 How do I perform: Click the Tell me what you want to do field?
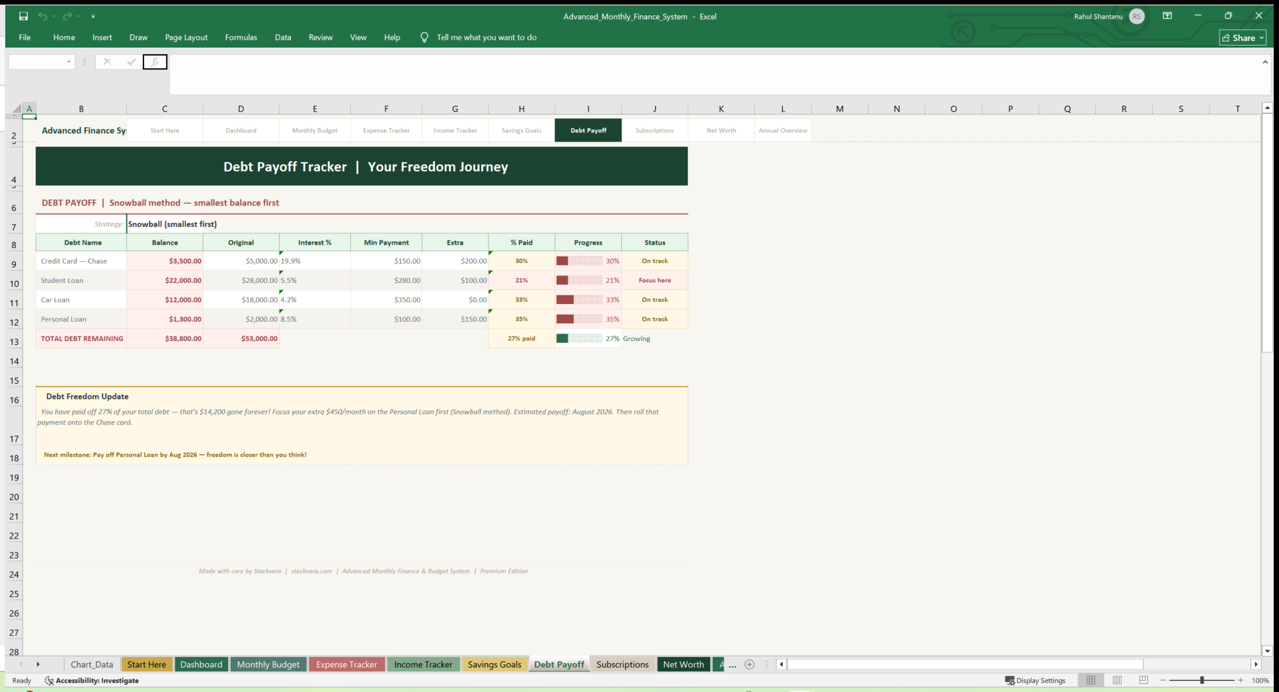[486, 38]
